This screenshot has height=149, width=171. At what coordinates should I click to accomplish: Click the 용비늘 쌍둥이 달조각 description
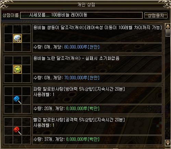tap(97, 33)
